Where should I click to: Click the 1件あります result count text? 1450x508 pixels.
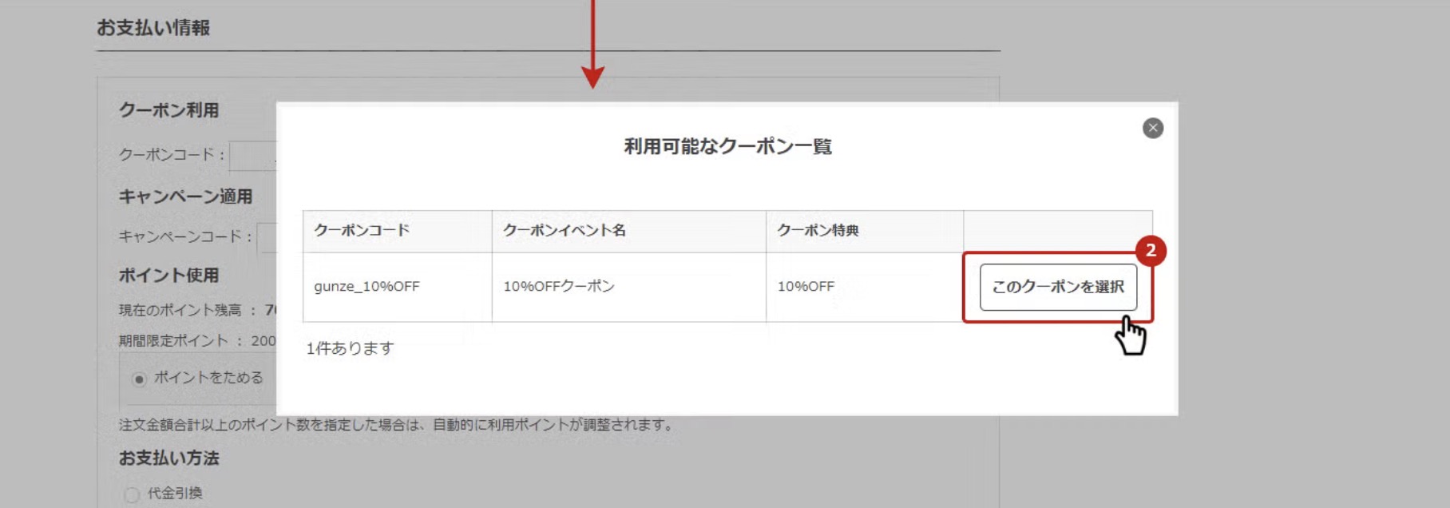[x=350, y=348]
